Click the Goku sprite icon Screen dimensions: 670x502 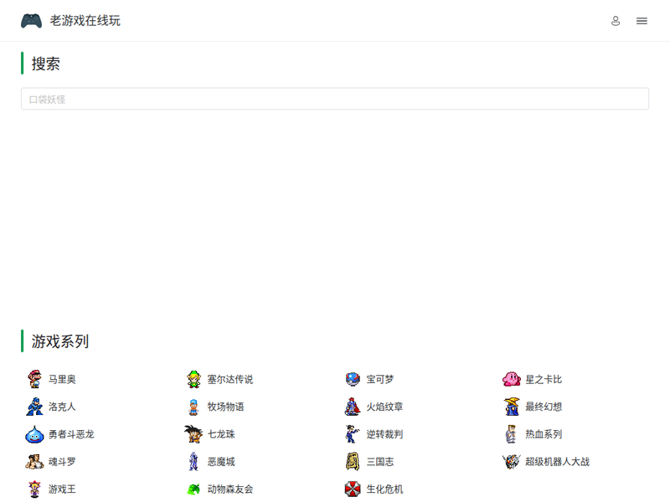[x=193, y=434]
